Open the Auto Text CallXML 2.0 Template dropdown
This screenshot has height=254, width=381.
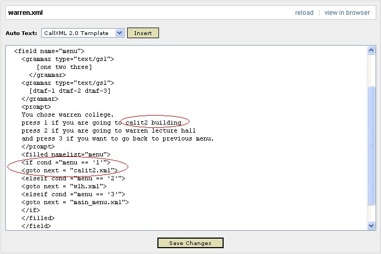(83, 33)
